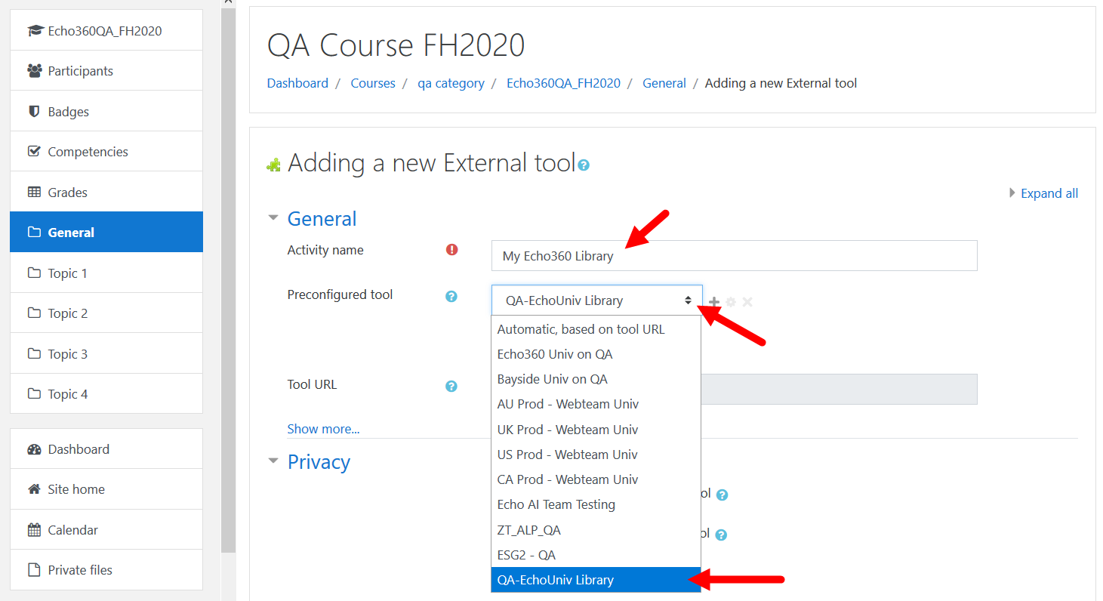This screenshot has height=601, width=1103.
Task: Select Echo360 Univ on QA option
Action: [596, 354]
